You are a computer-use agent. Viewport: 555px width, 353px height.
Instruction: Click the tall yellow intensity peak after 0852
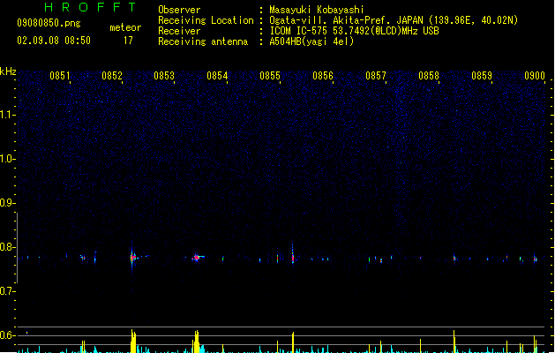click(133, 342)
